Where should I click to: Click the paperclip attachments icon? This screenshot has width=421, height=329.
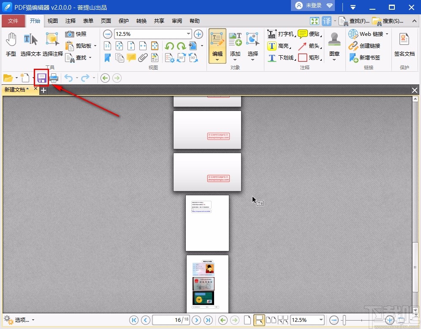coord(143,58)
